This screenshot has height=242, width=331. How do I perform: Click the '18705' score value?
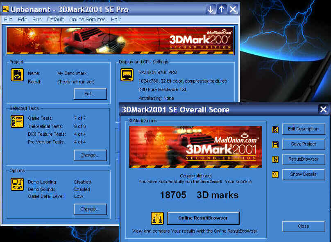(x=173, y=195)
